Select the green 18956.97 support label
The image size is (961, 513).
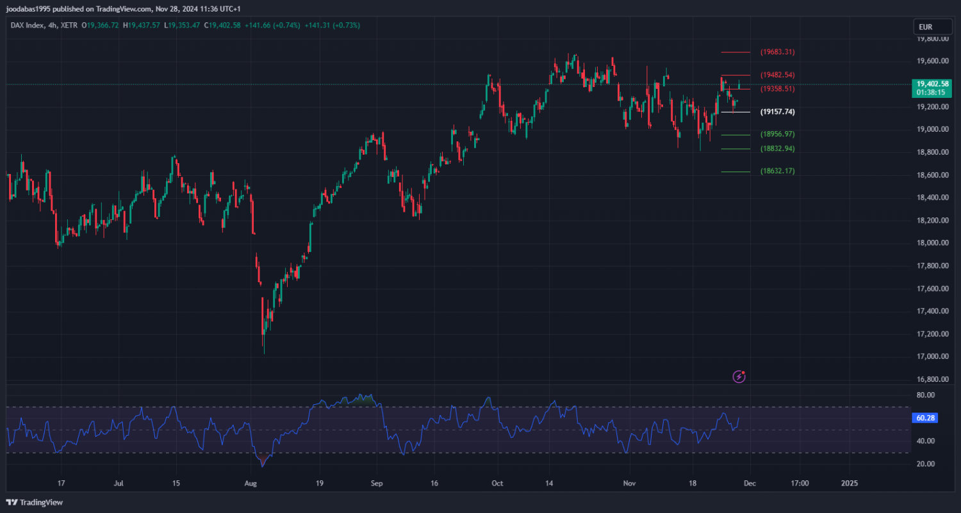[777, 134]
